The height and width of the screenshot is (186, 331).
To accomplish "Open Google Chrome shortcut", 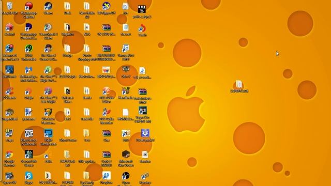I will coord(9,159).
